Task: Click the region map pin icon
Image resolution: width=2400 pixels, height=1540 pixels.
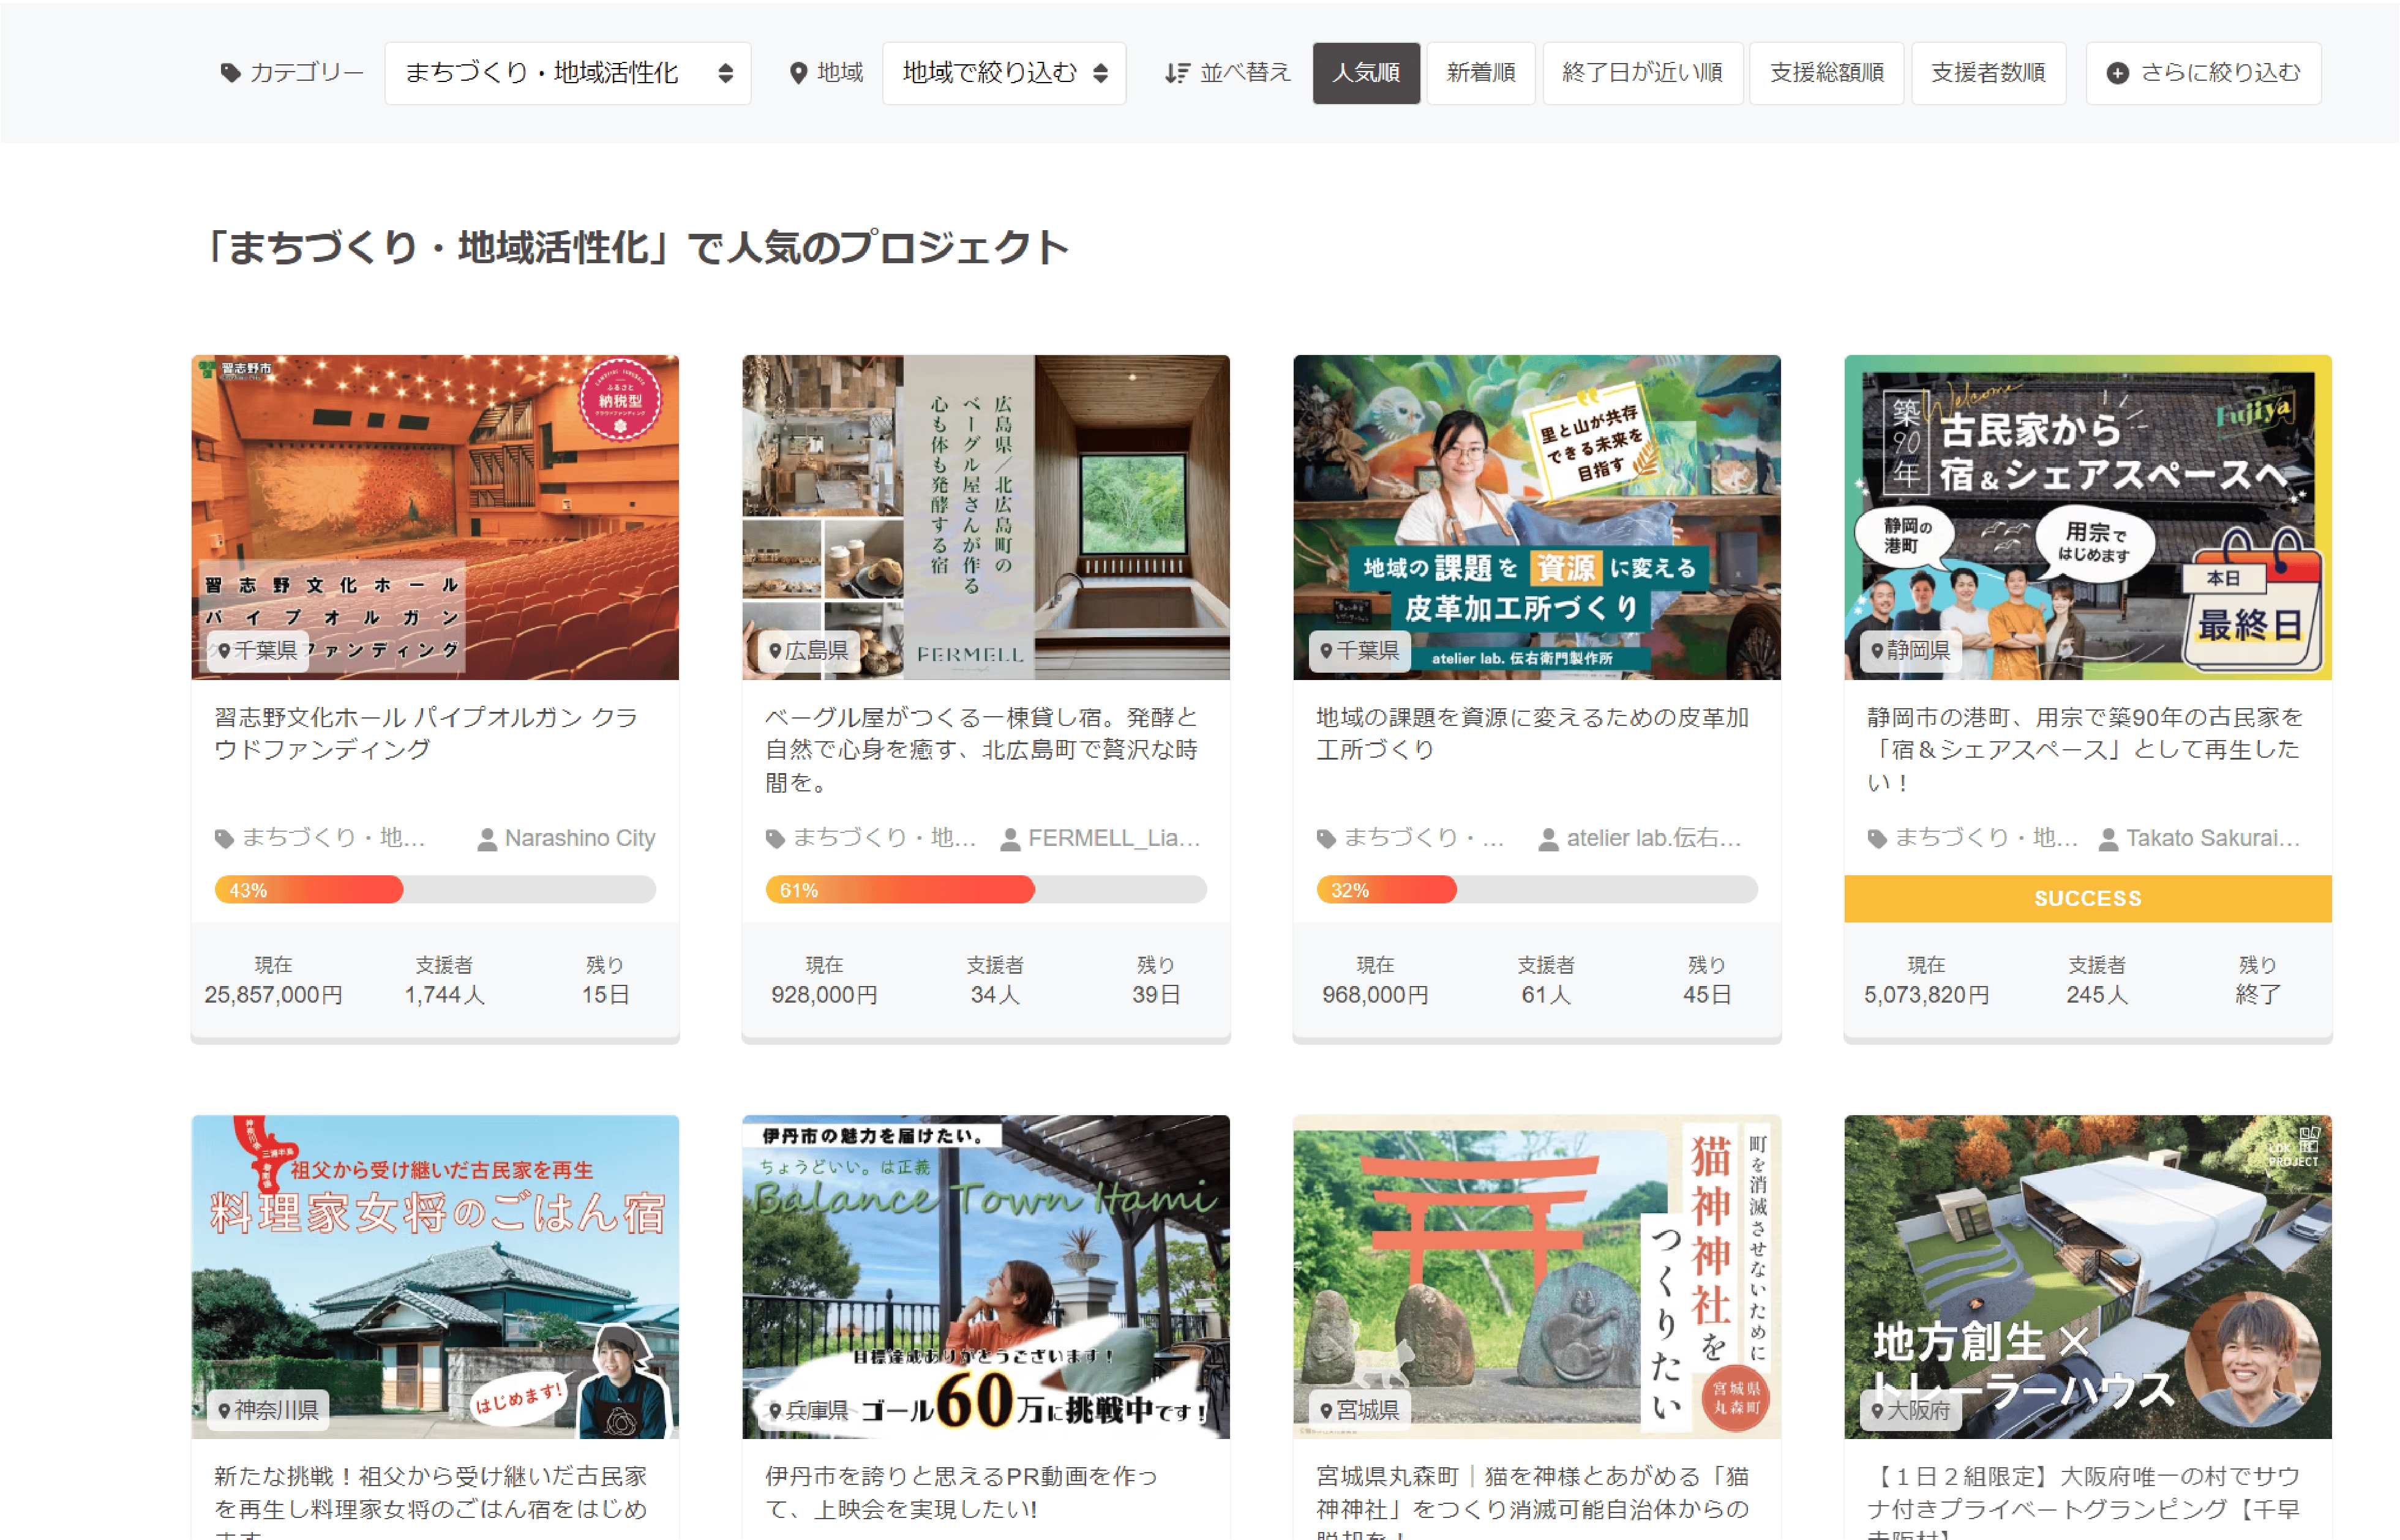Action: [798, 73]
